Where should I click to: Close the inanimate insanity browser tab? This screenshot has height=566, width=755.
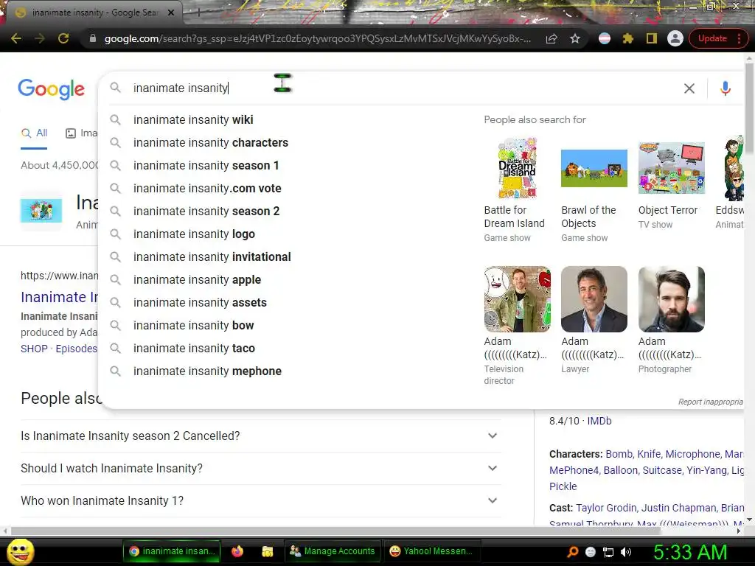pyautogui.click(x=171, y=13)
